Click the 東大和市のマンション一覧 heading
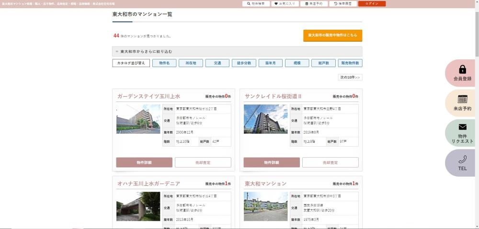The width and height of the screenshot is (479, 229). (142, 14)
